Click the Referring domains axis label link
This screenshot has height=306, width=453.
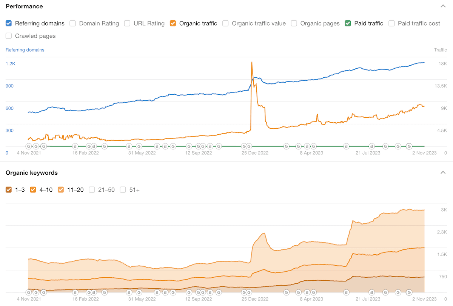tap(25, 50)
